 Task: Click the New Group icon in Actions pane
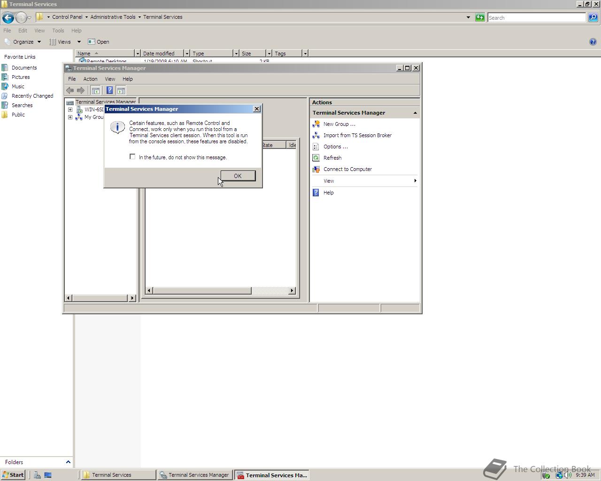316,124
